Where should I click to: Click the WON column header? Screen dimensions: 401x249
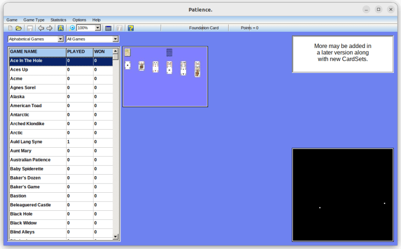point(103,52)
